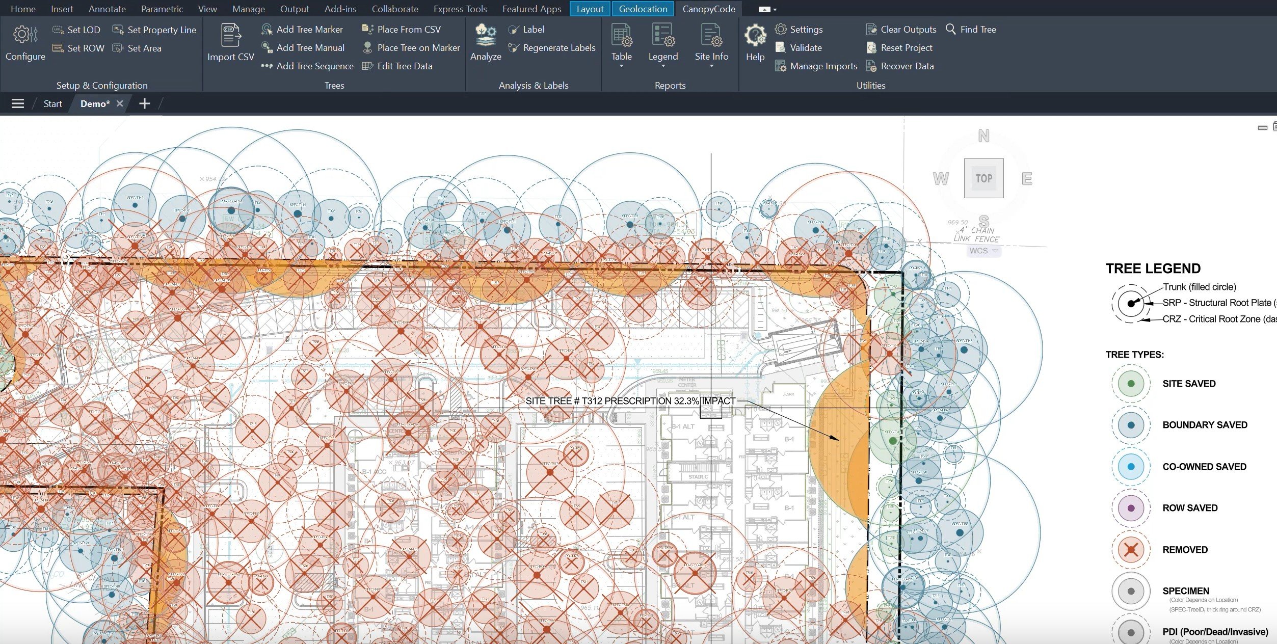Expand the Legend dropdown

tap(663, 66)
